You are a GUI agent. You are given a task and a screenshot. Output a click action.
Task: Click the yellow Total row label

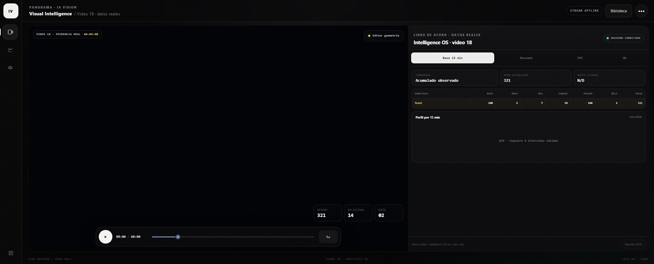tap(418, 103)
